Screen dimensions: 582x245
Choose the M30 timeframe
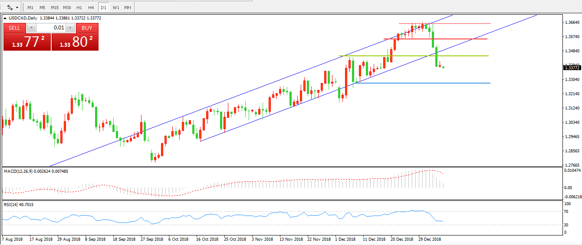[x=67, y=7]
